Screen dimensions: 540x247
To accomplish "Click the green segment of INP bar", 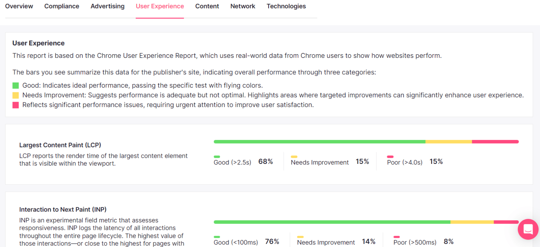I will point(332,222).
